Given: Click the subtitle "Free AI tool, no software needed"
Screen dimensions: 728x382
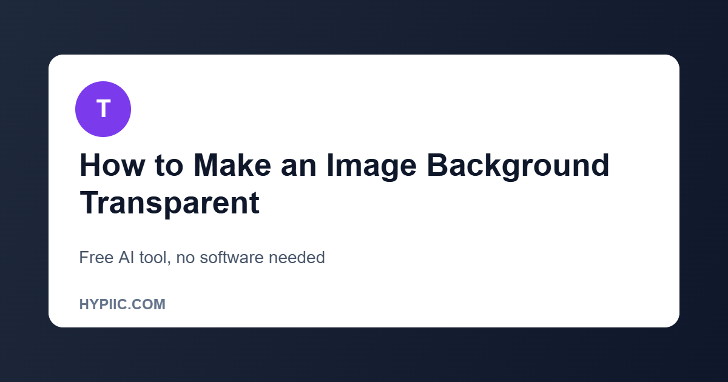Looking at the screenshot, I should click(202, 258).
